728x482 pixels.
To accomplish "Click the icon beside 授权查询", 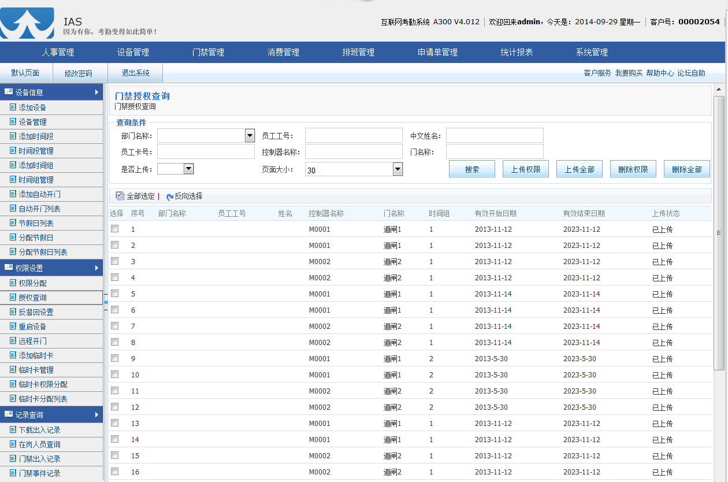I will coord(13,297).
